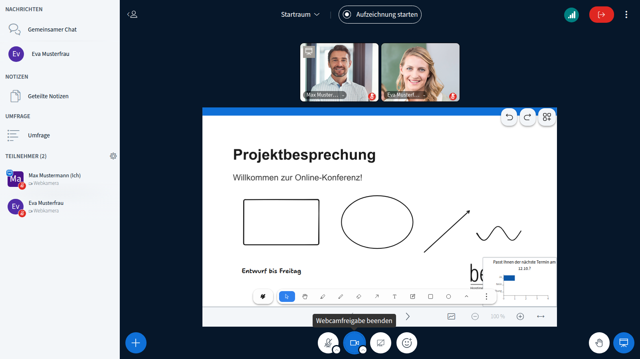Activate the pointer select tool

point(287,297)
